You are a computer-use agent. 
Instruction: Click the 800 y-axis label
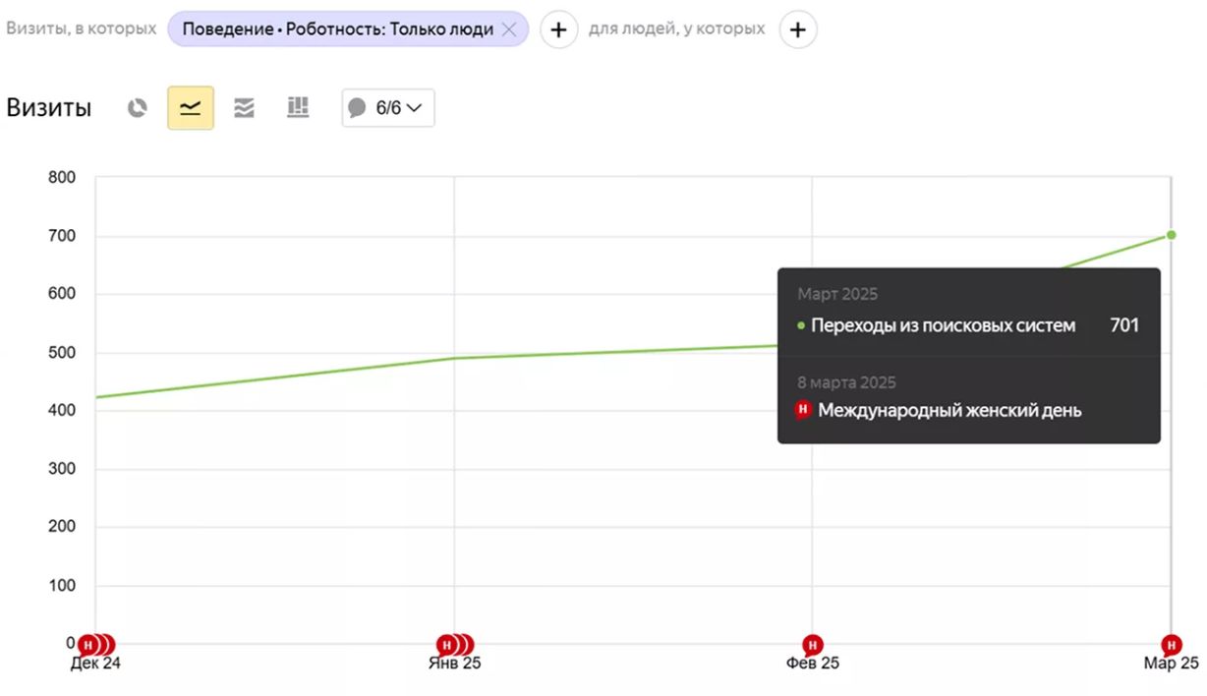(x=61, y=178)
